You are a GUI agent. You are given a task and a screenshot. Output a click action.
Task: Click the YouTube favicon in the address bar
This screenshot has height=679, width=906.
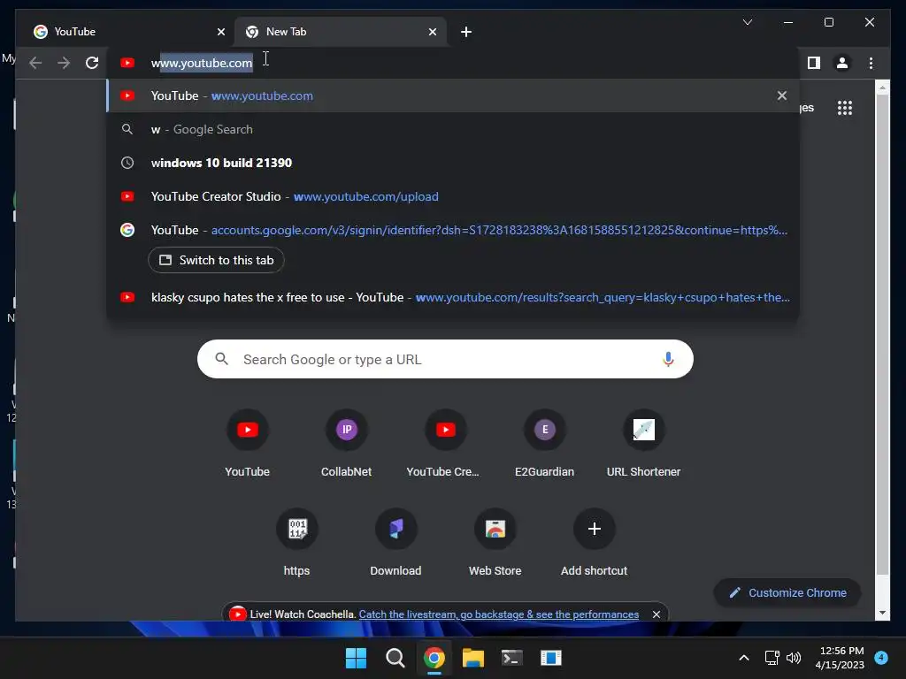pos(127,63)
